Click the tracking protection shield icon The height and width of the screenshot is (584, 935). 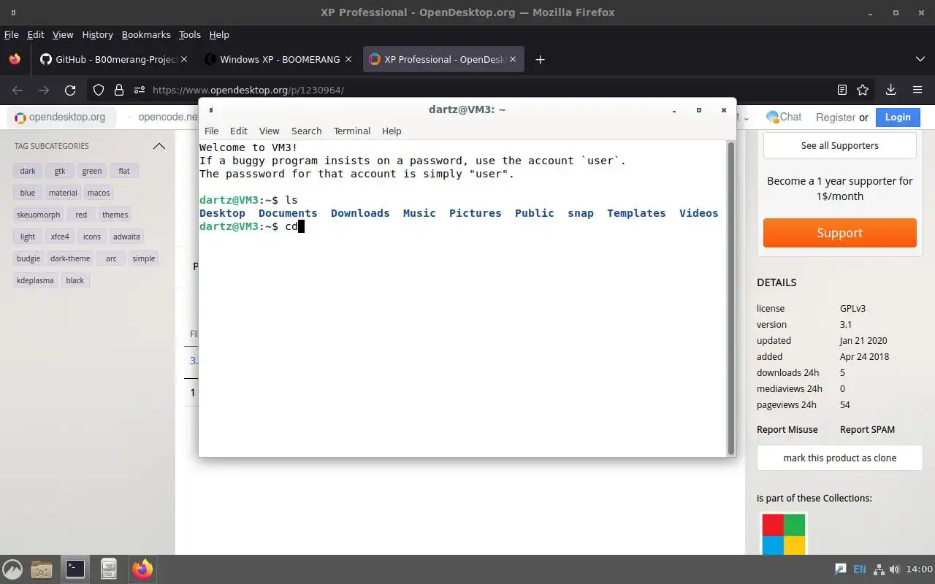[99, 90]
